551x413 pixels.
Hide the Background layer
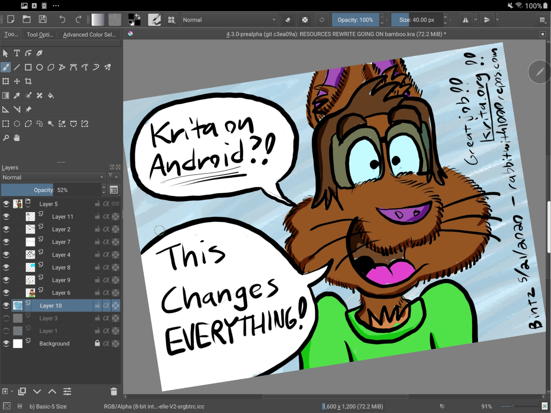click(6, 344)
